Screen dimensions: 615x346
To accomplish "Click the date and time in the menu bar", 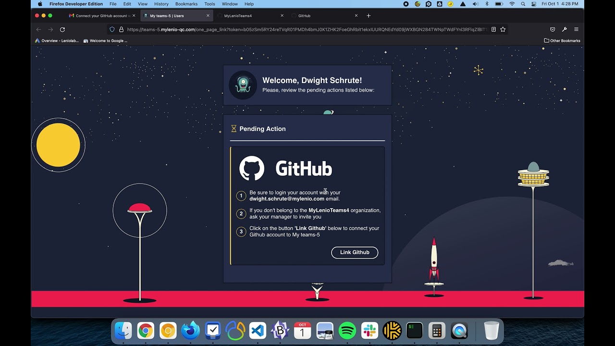I will [560, 4].
